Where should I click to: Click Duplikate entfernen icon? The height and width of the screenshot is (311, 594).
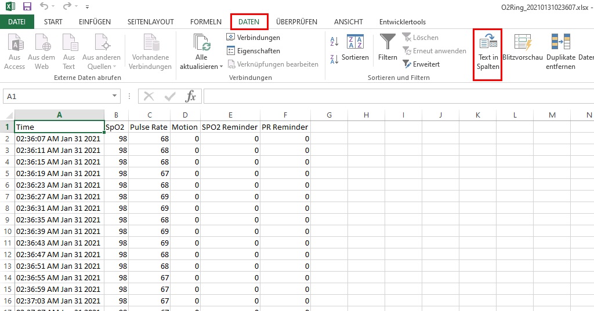click(560, 43)
